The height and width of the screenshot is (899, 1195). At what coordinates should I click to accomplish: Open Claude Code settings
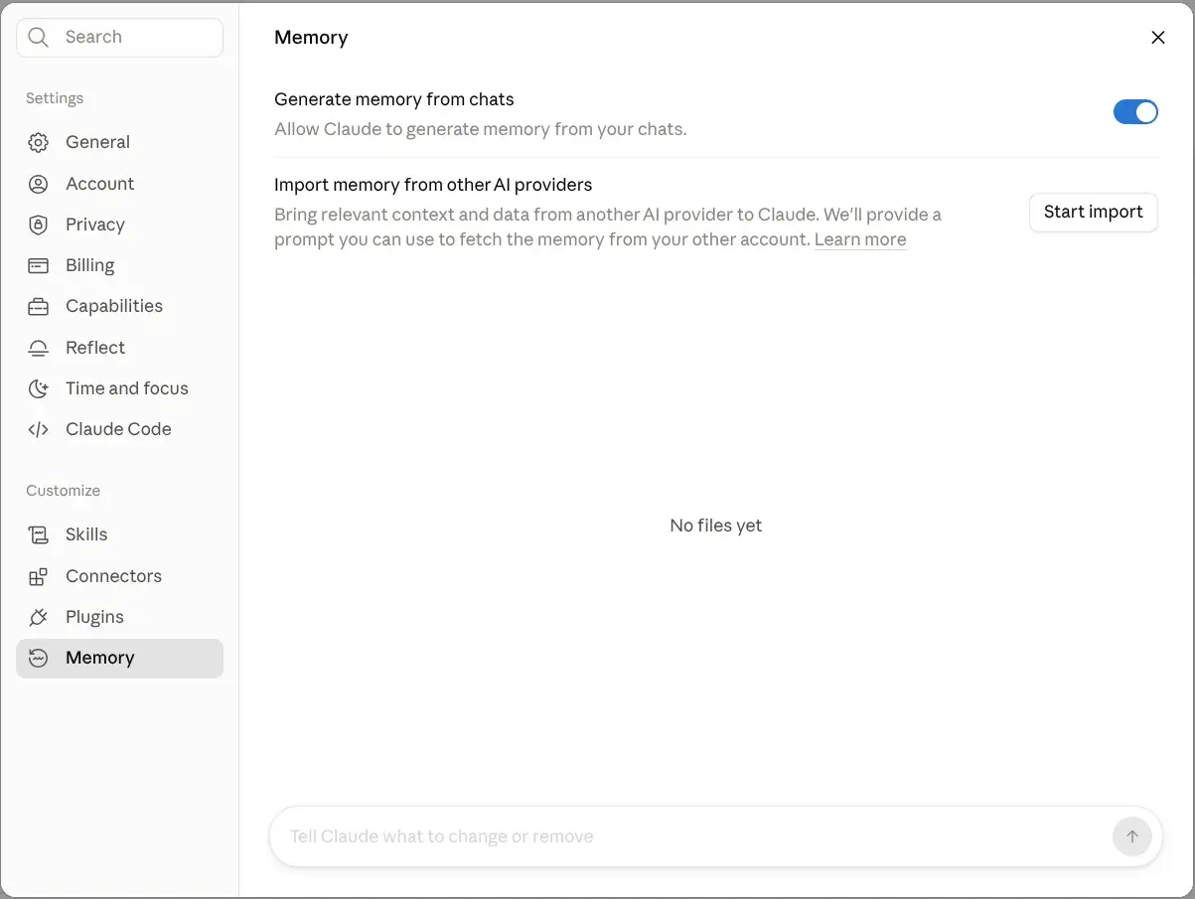[119, 429]
